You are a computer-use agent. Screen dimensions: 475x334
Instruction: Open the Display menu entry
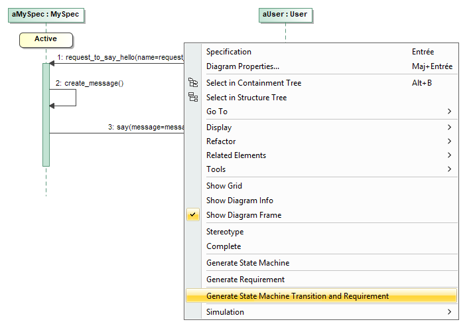click(321, 127)
